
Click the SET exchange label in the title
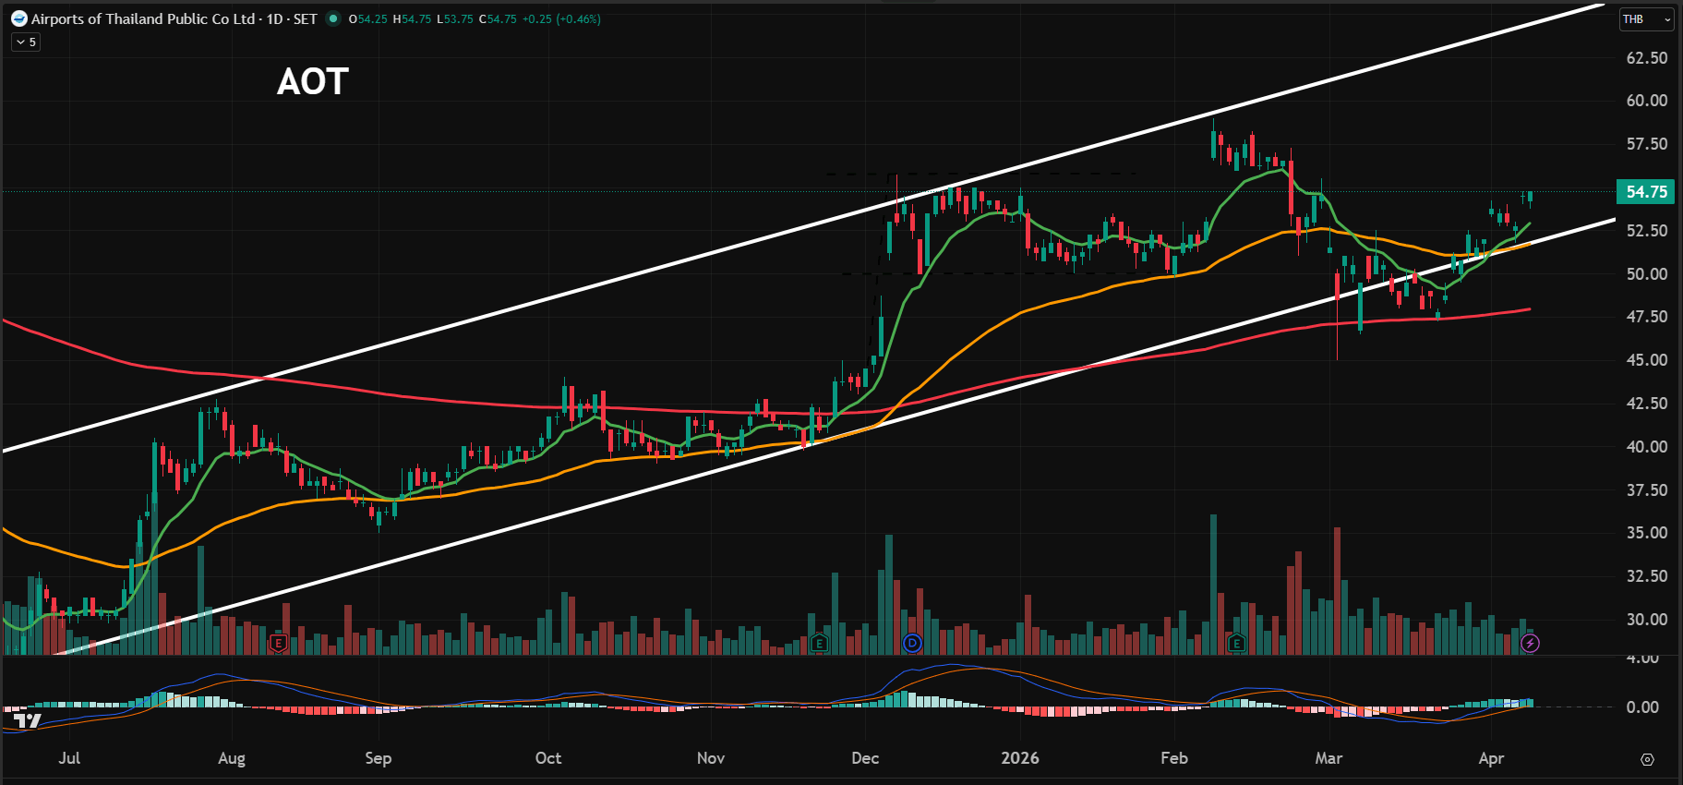(x=305, y=18)
